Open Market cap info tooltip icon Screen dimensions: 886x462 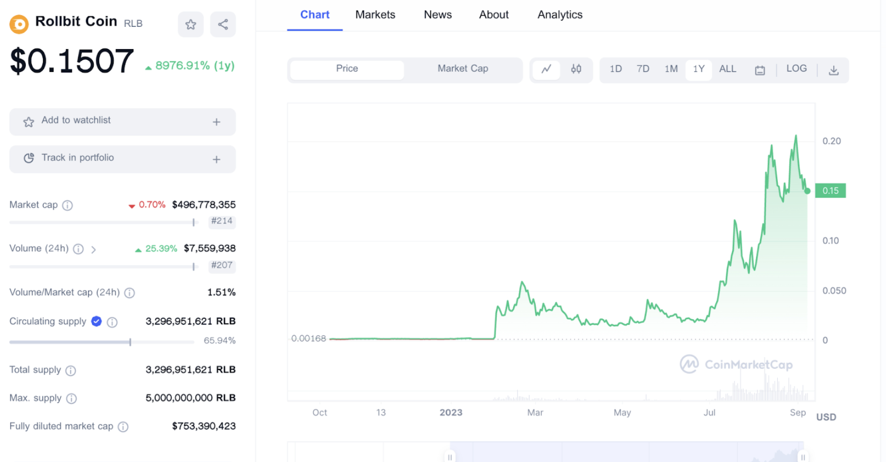point(67,205)
